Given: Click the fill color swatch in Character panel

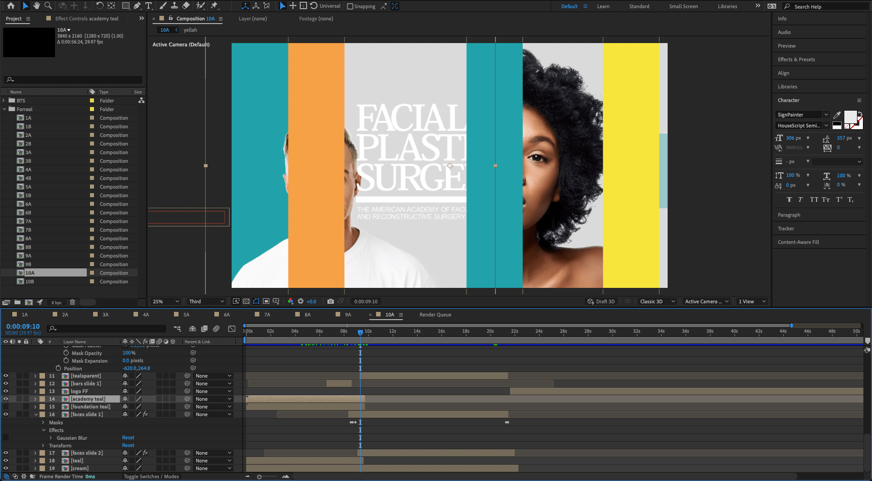Looking at the screenshot, I should click(x=850, y=117).
